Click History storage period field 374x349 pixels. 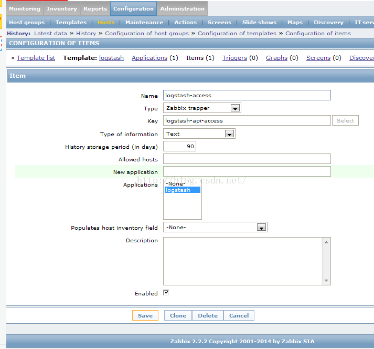coord(179,146)
